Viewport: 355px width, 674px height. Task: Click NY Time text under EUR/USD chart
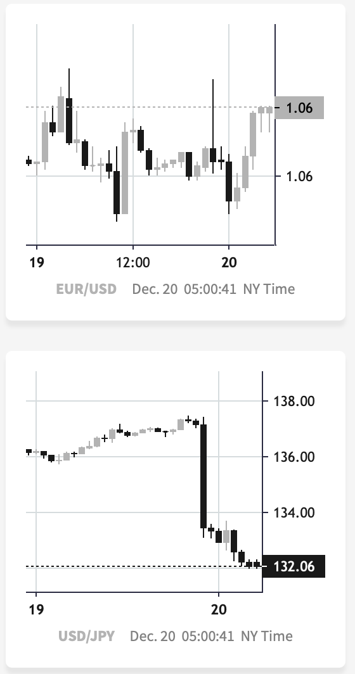pos(269,289)
